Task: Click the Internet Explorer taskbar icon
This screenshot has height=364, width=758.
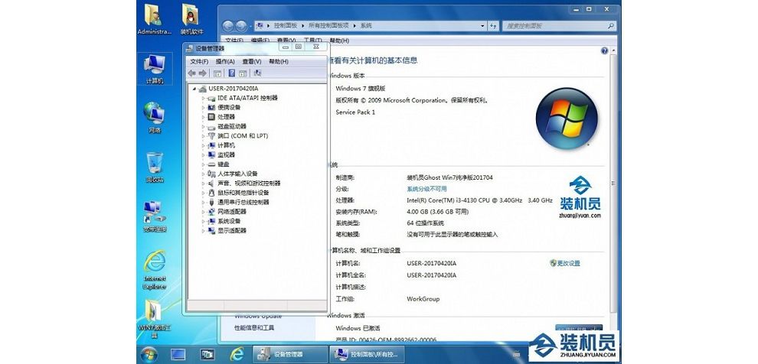Action: coord(237,354)
